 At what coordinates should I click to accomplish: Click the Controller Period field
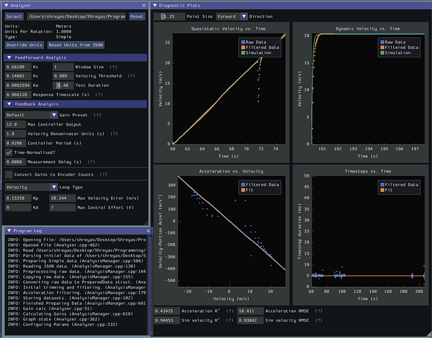coord(15,143)
